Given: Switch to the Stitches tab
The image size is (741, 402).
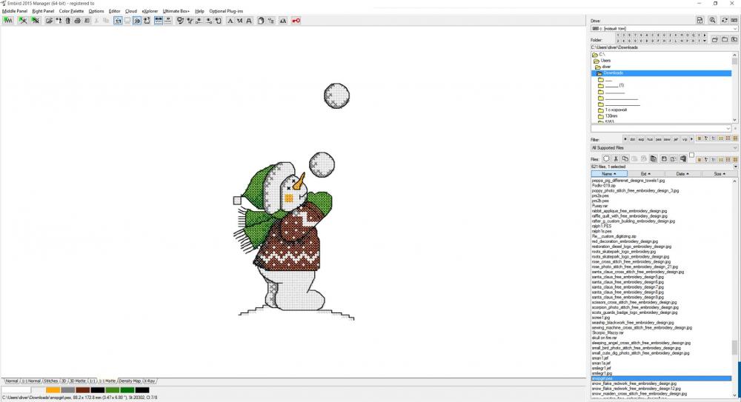Looking at the screenshot, I should click(50, 381).
